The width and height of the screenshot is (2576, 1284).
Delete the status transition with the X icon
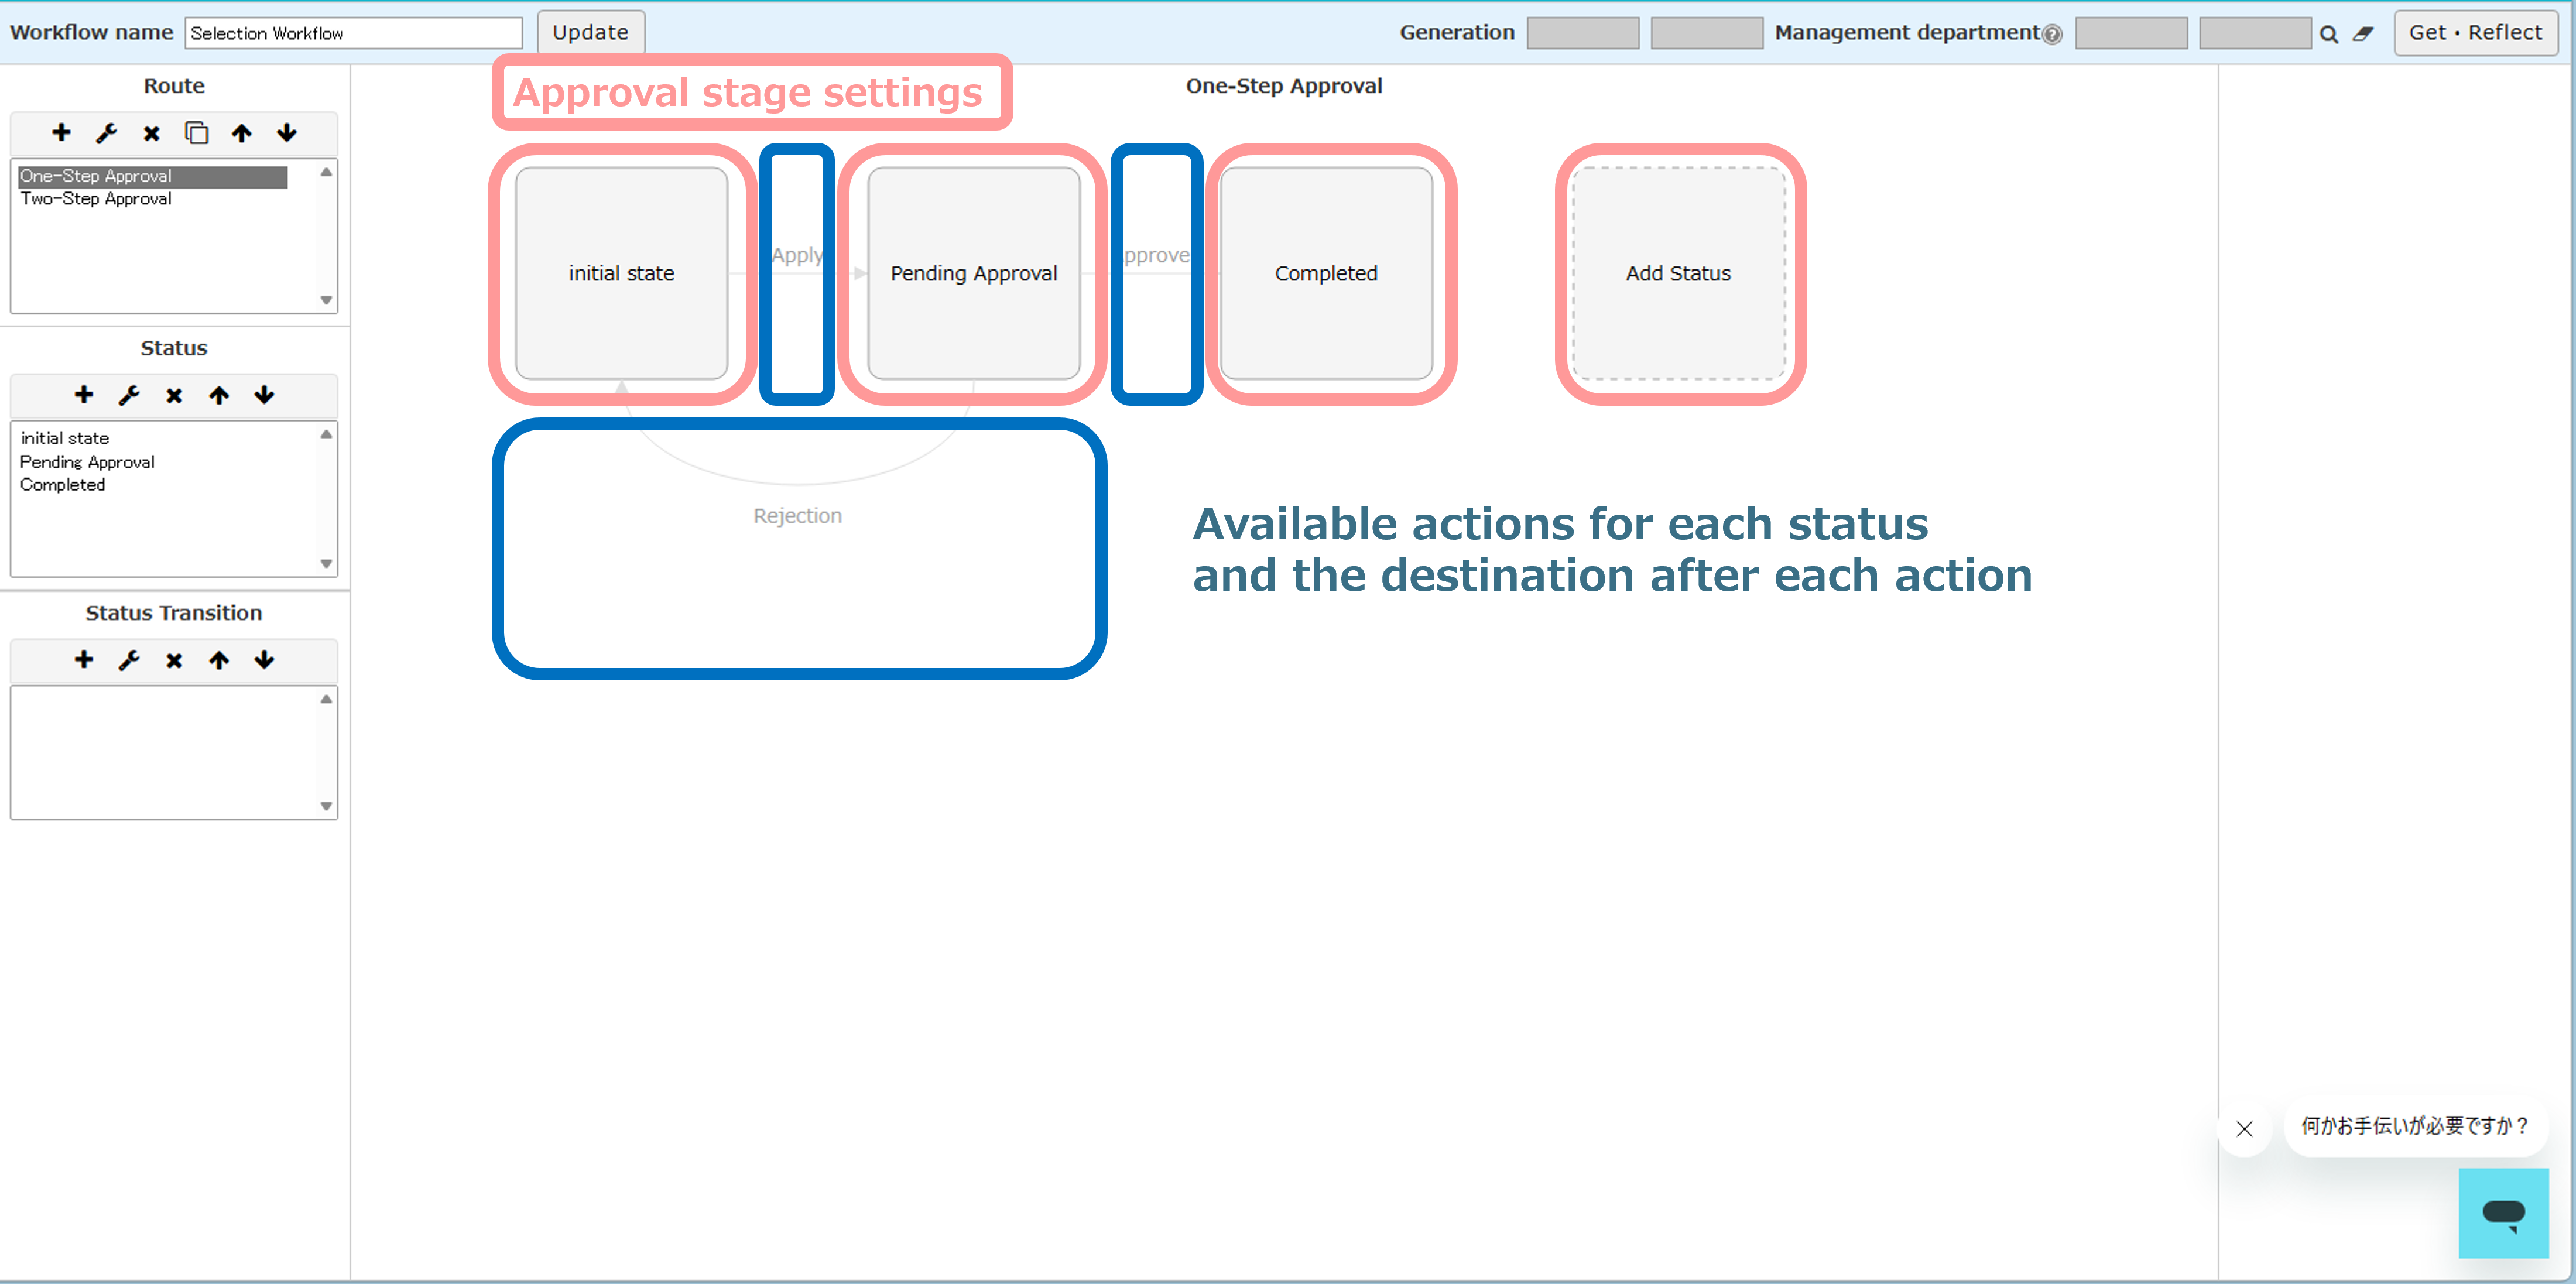[174, 660]
